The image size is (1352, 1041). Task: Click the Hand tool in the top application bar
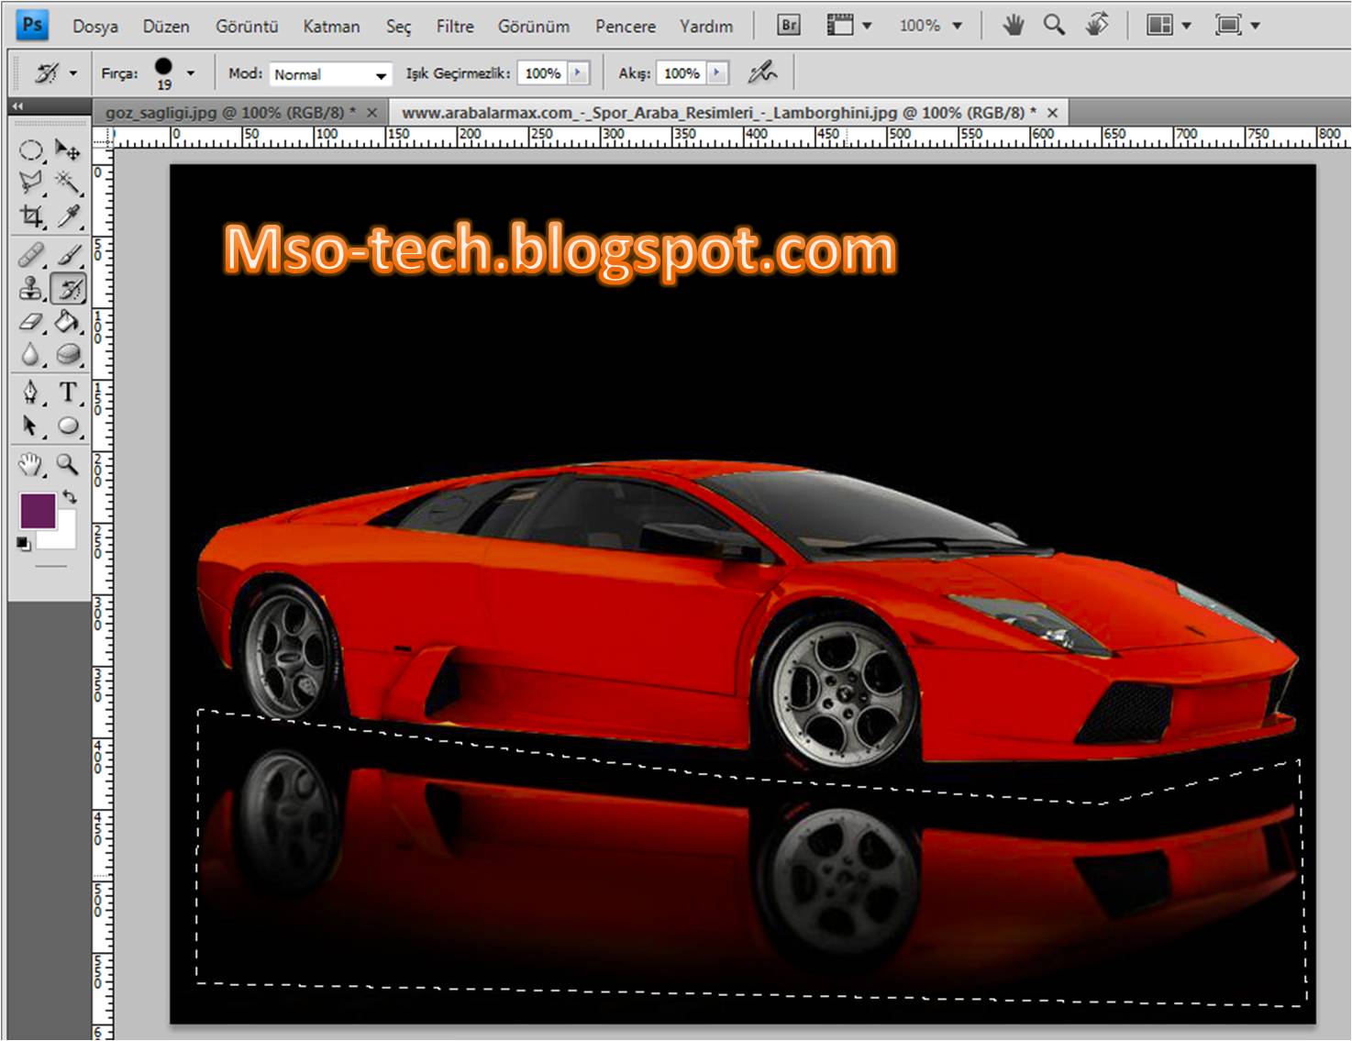[1014, 25]
